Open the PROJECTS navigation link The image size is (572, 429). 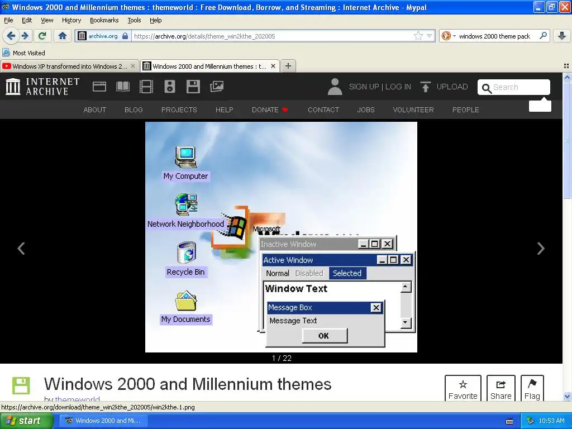[179, 110]
